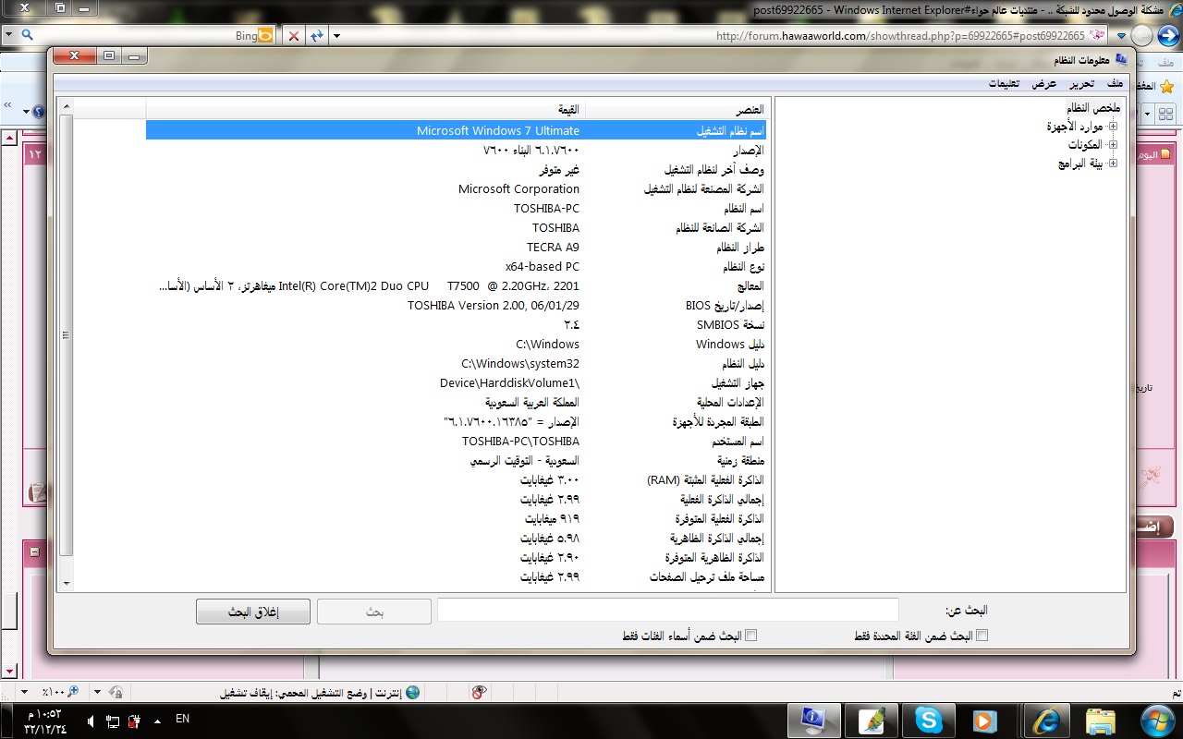Open the تعليمات menu
1183x739 pixels.
[1004, 83]
